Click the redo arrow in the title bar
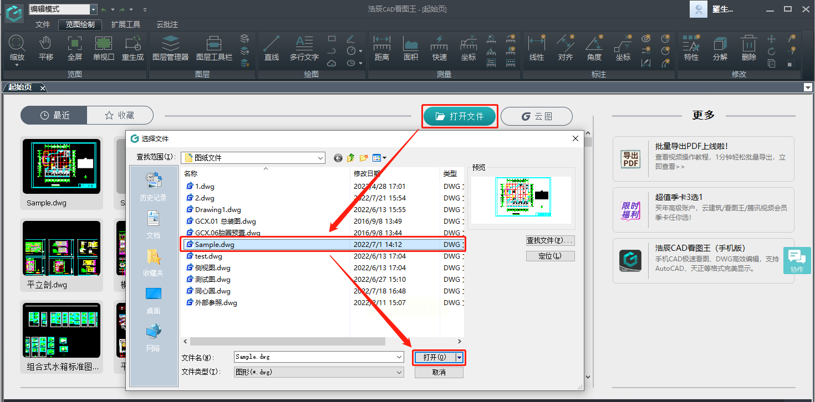This screenshot has height=402, width=815. click(x=122, y=9)
